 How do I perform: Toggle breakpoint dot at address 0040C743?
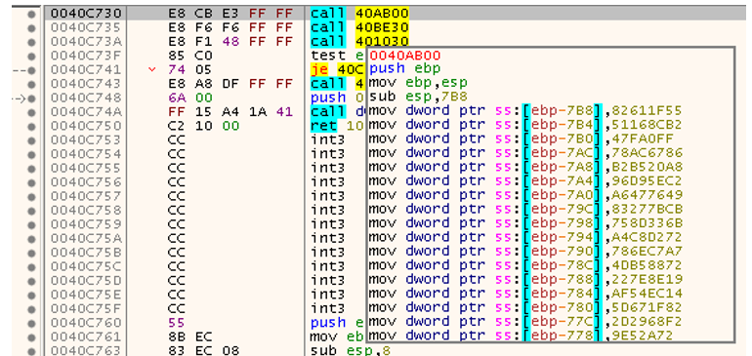(31, 84)
